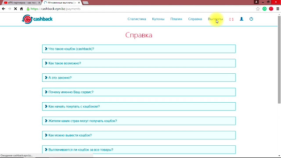Click the green padlock security icon
The height and width of the screenshot is (158, 281).
(28, 9)
